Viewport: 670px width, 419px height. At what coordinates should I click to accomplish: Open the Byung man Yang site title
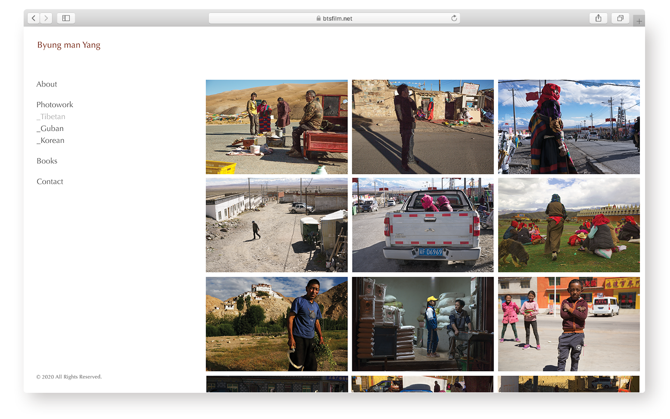69,45
